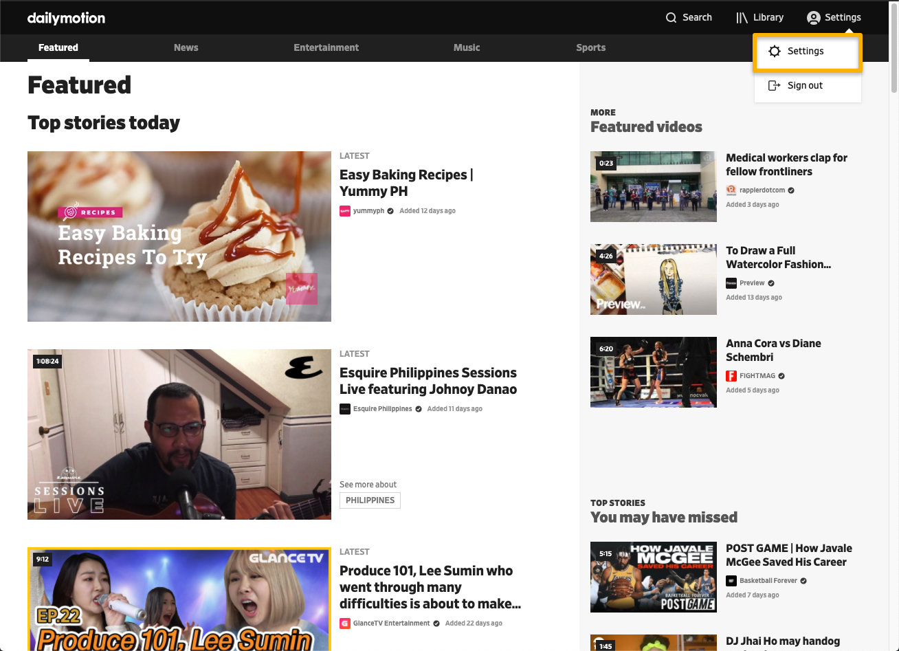Switch to the Entertainment tab
The height and width of the screenshot is (651, 899).
[326, 47]
